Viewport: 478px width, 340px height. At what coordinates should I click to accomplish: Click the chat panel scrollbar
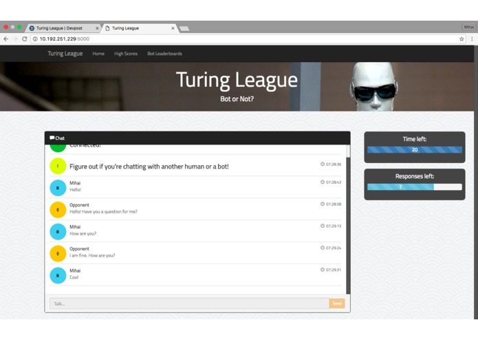(348, 219)
